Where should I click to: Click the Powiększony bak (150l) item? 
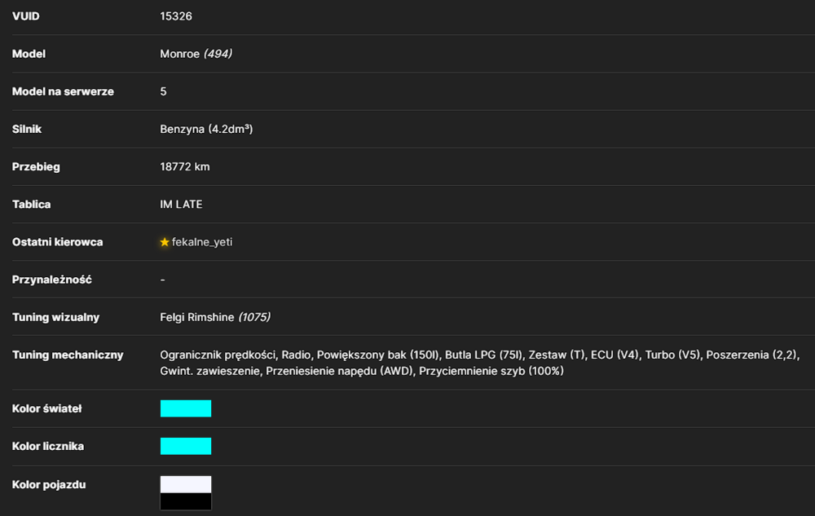pyautogui.click(x=378, y=355)
